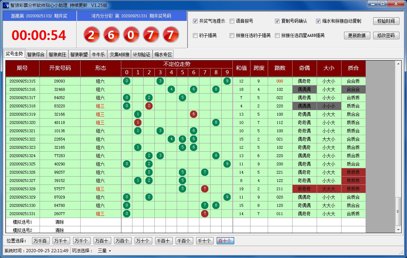Uncheck the 开奖气泡提示 checkbox
This screenshot has width=407, height=258.
195,21
